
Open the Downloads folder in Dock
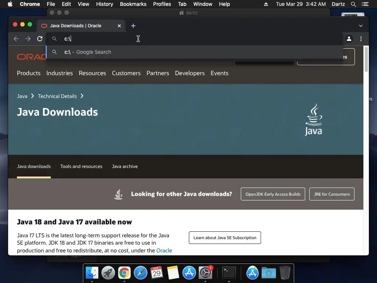[269, 273]
